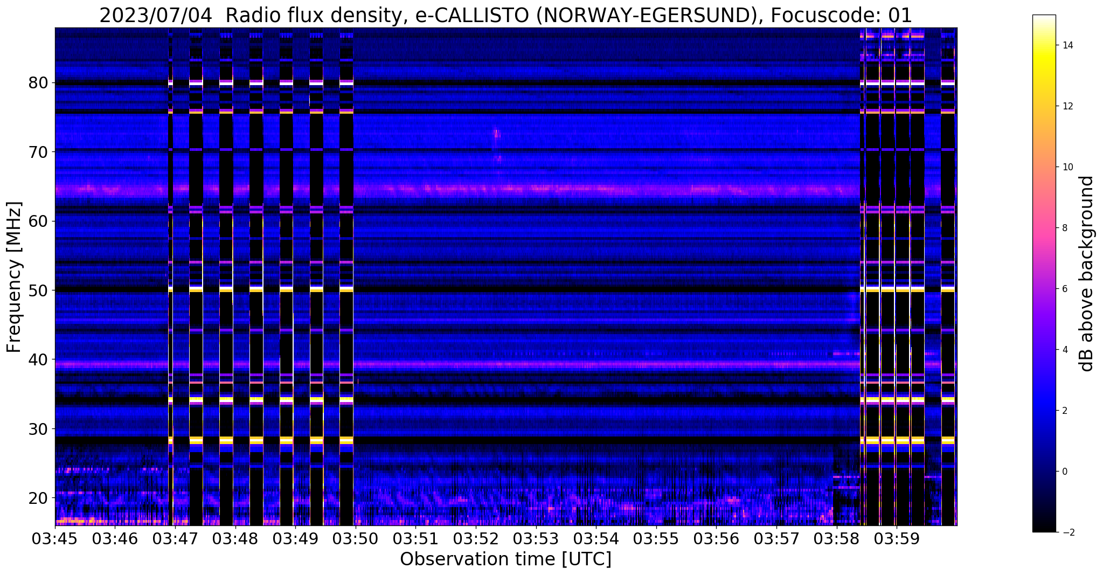Image resolution: width=1103 pixels, height=575 pixels.
Task: Click the 30 MHz frequency tick label
Action: [x=39, y=428]
